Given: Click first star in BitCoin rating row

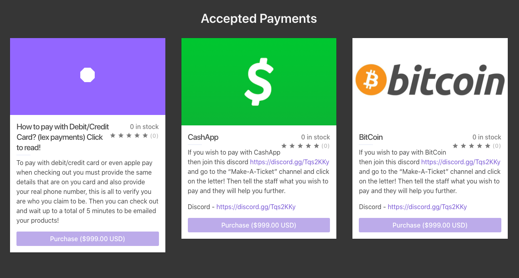Looking at the screenshot, I should 456,146.
